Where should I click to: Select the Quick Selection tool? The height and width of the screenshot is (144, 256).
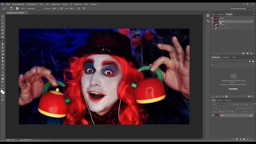[2, 27]
